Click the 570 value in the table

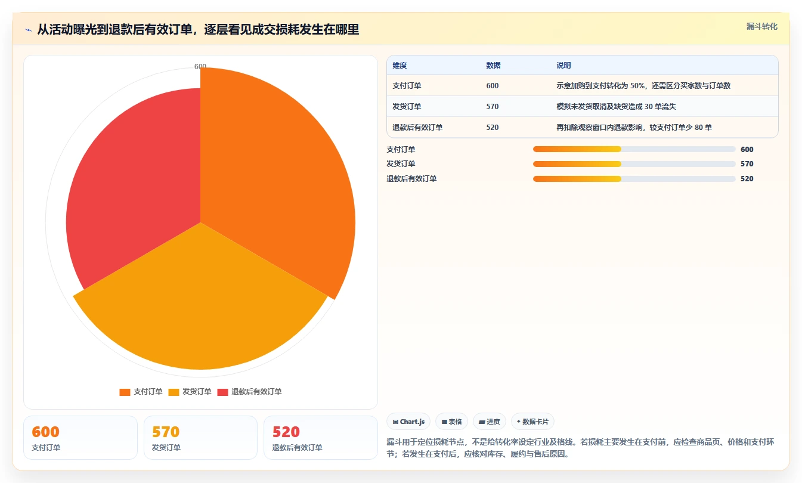[493, 107]
